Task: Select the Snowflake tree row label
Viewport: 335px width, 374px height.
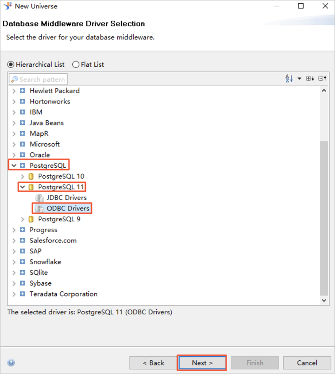Action: (x=45, y=262)
